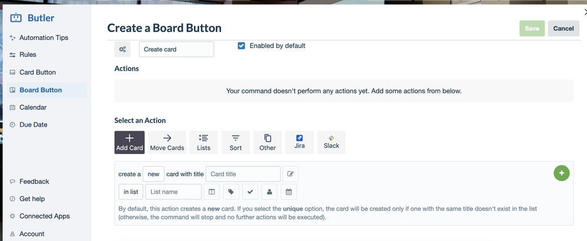This screenshot has width=587, height=241.
Task: Click the Automation Tips sparkle icon
Action: 12,38
